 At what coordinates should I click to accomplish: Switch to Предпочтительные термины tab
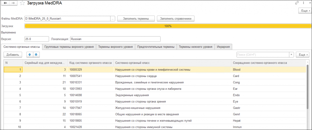pos(156,47)
